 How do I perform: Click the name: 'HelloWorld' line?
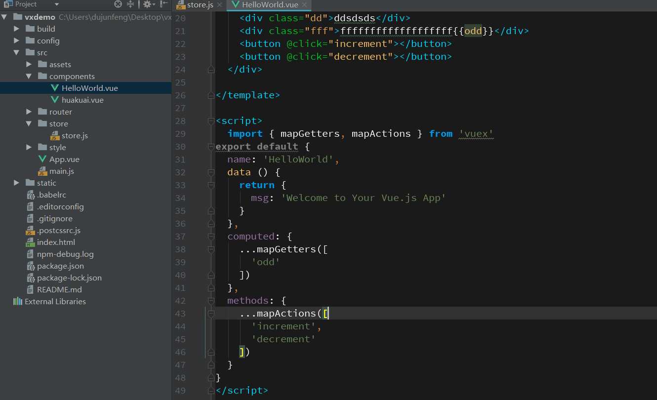(x=283, y=159)
